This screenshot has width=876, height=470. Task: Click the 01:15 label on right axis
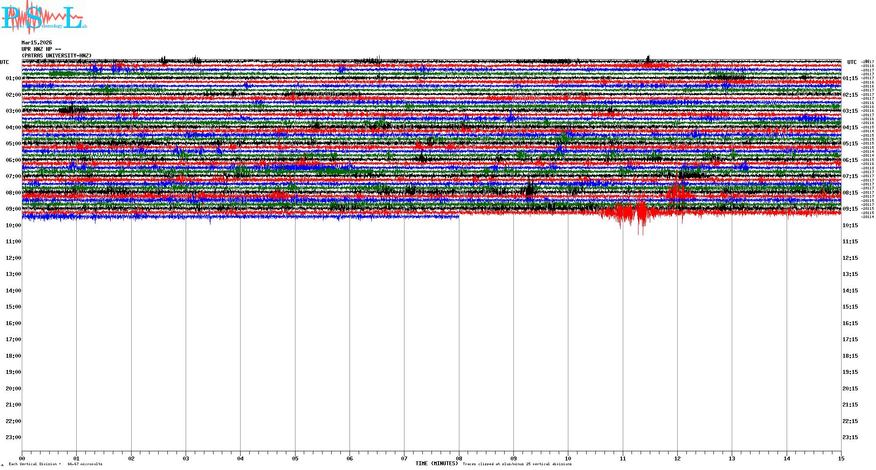[850, 78]
